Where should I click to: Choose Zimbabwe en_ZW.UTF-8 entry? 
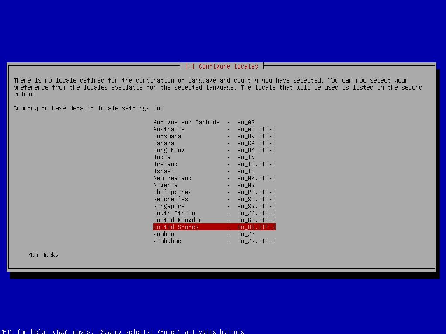(x=214, y=241)
